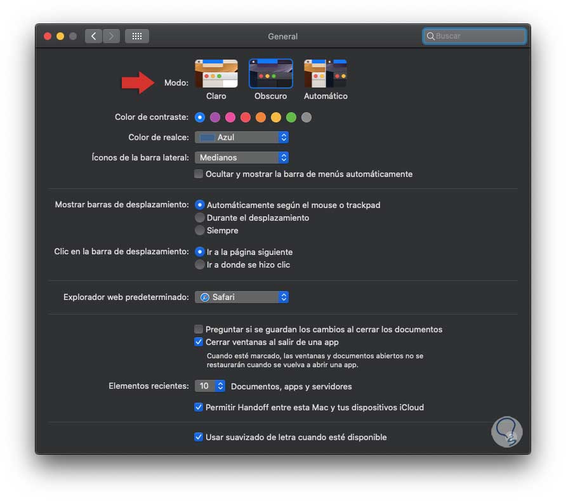
Task: Uncheck Usar suavizado de letra option
Action: 199,437
